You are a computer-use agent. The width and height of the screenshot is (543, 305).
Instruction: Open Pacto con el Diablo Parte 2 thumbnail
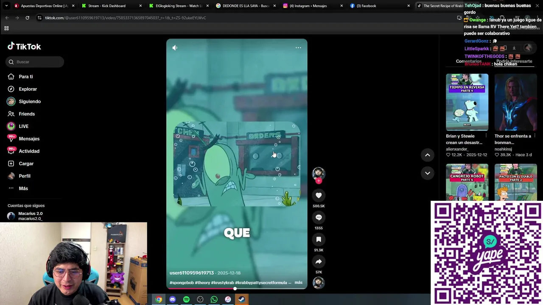pyautogui.click(x=515, y=182)
